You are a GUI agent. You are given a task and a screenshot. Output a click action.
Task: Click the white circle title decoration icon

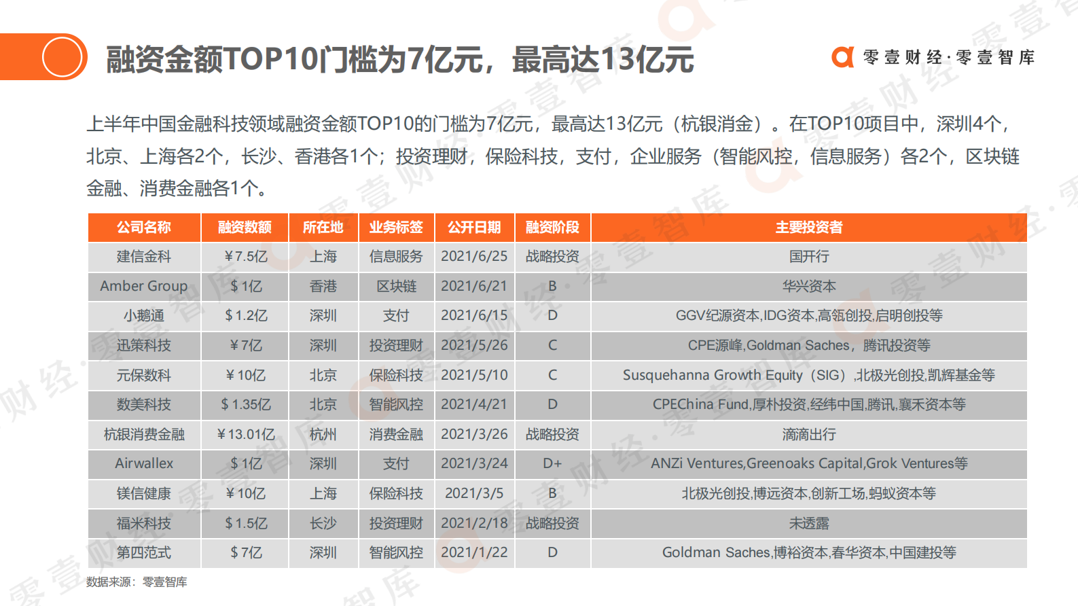(62, 57)
